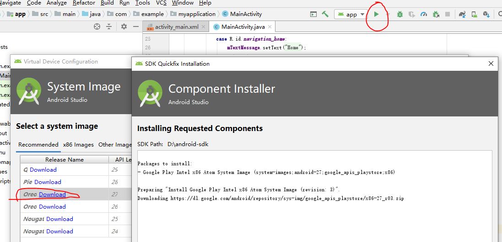This screenshot has width=502, height=242.
Task: Click src folder in breadcrumb
Action: tap(40, 14)
